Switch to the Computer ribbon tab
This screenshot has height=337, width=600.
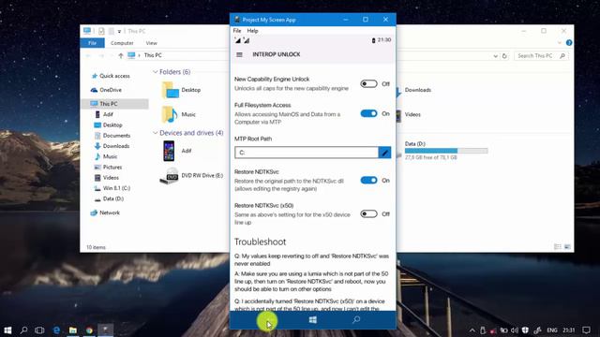(122, 43)
